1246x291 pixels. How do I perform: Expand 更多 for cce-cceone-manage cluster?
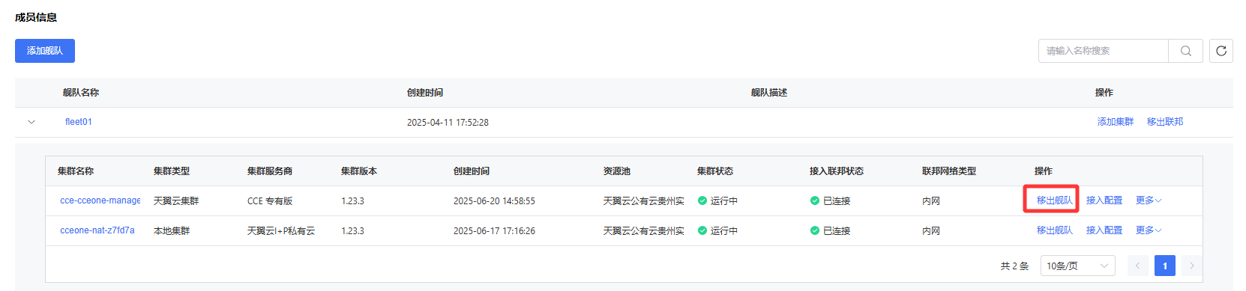coord(1149,200)
